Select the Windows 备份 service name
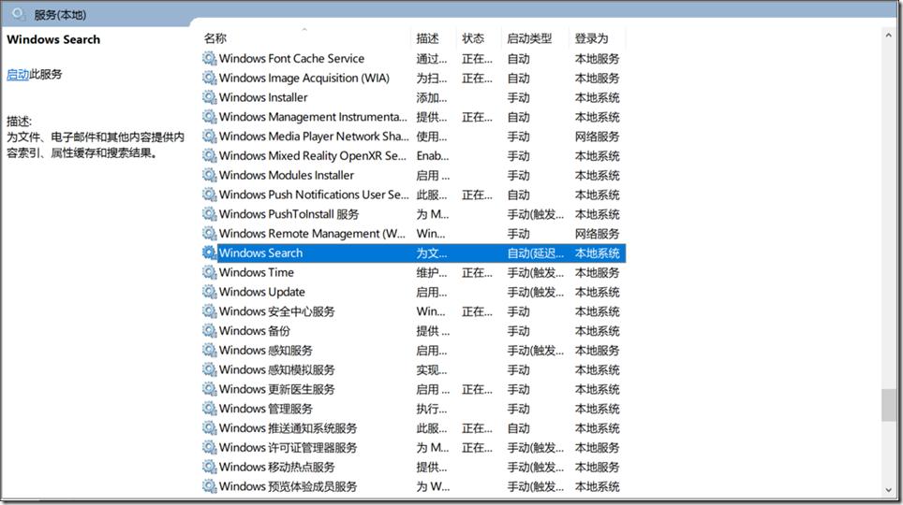Screen dimensions: 903x505 [x=255, y=331]
